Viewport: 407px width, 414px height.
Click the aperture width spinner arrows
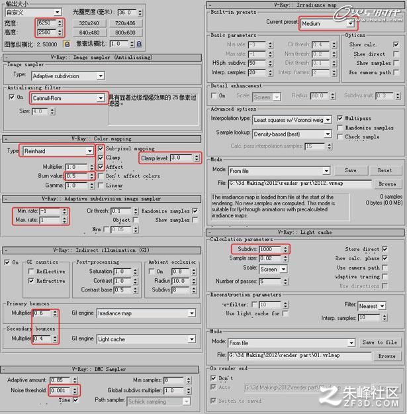point(140,12)
